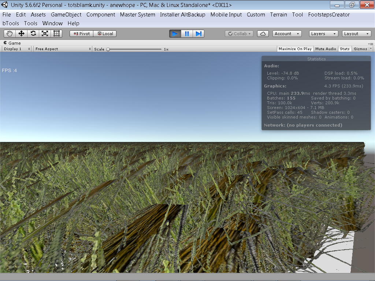Image resolution: width=375 pixels, height=281 pixels.
Task: Open the Account menu
Action: click(287, 33)
